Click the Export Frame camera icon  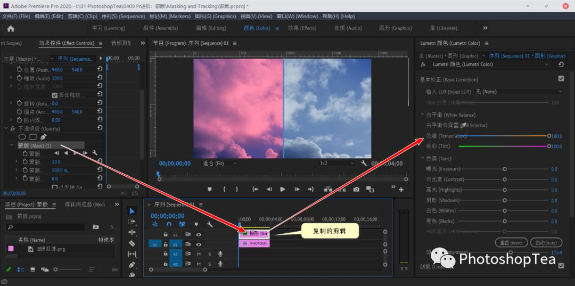[x=356, y=189]
